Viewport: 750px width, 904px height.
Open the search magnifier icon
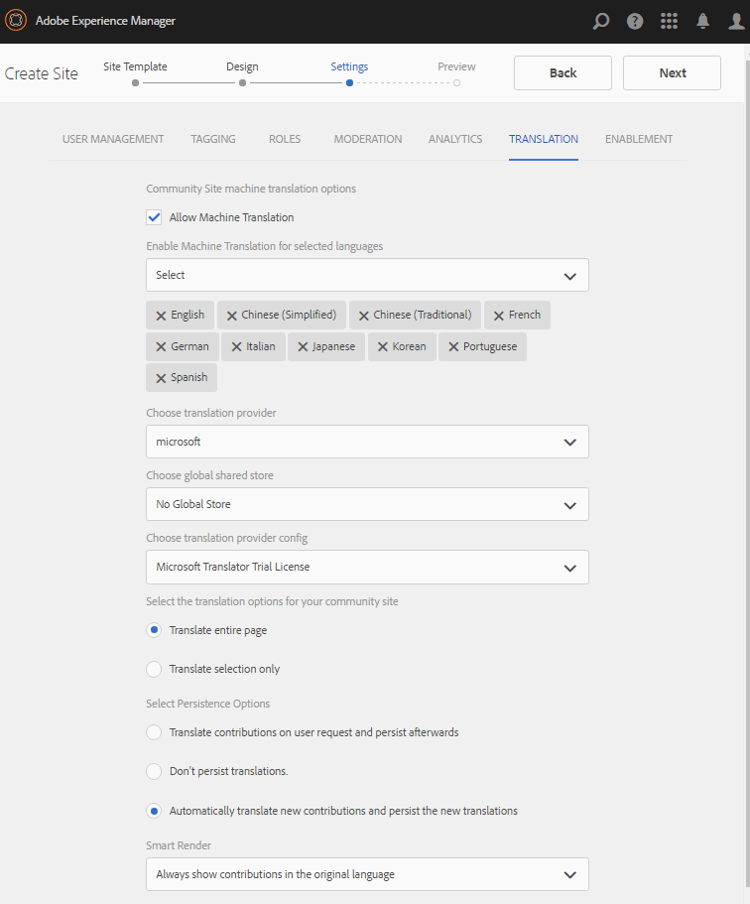coord(600,21)
